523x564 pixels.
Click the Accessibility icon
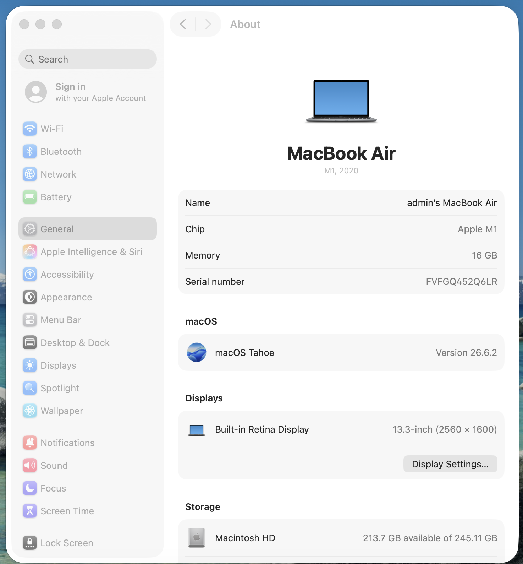[30, 274]
